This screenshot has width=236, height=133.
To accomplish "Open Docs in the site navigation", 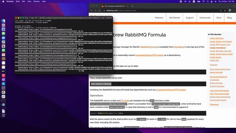I will (219, 18).
